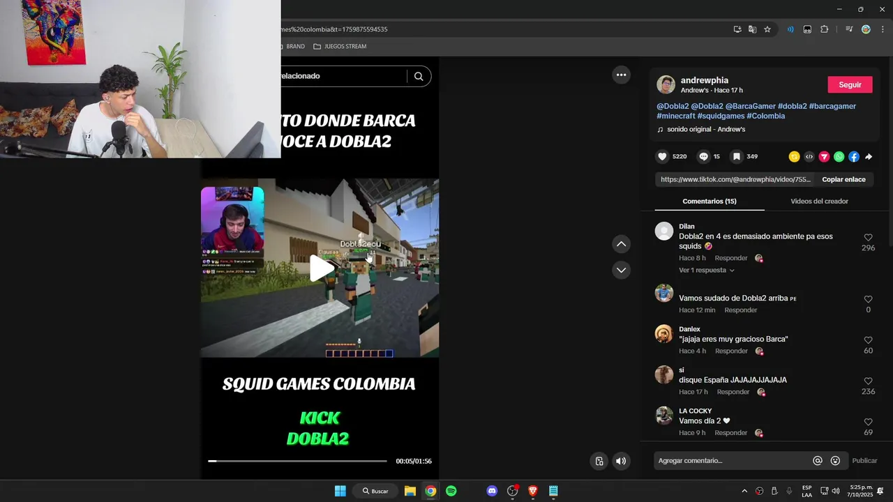Insert mention with the @ icon
893x502 pixels.
pyautogui.click(x=818, y=461)
